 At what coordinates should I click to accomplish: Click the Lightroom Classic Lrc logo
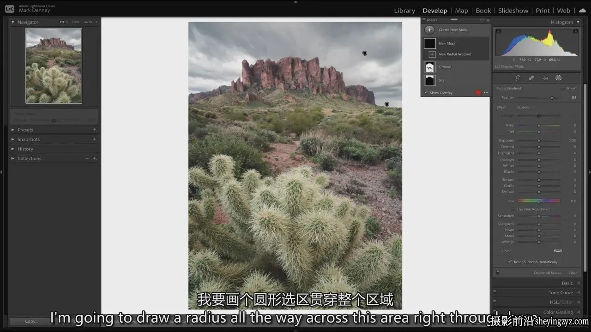(x=9, y=9)
